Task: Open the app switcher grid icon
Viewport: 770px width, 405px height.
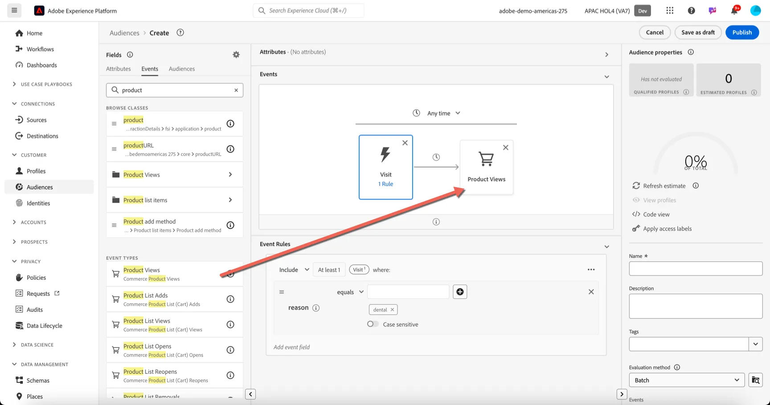Action: pos(670,11)
